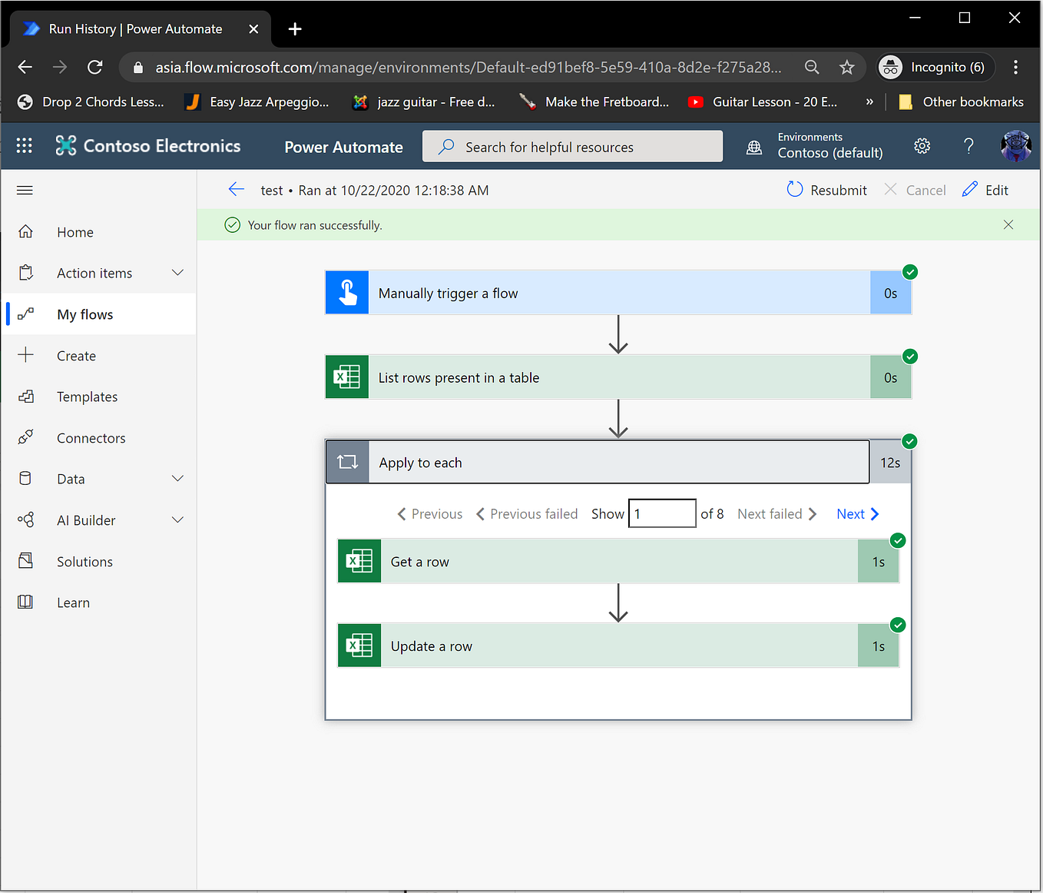The width and height of the screenshot is (1043, 893).
Task: Expand the Manually trigger a flow step
Action: point(618,293)
